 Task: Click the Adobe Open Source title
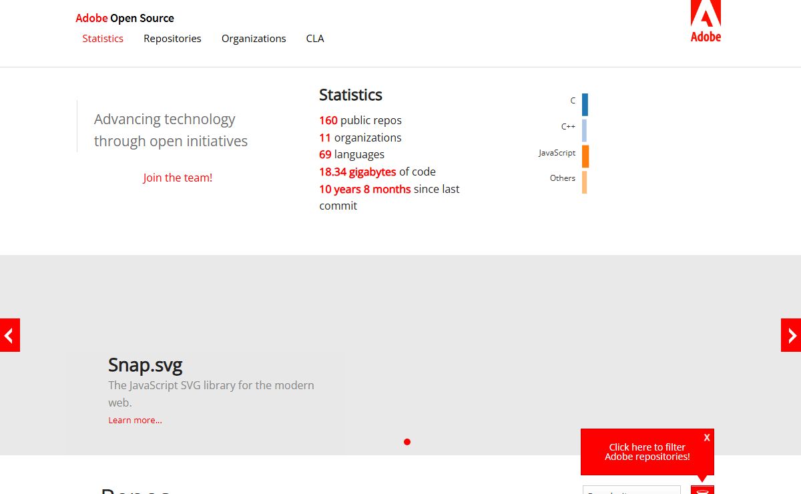click(x=125, y=18)
